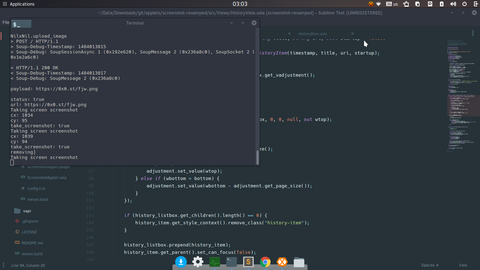Maximize the Sublime Text window
This screenshot has width=480, height=270.
pos(464,13)
